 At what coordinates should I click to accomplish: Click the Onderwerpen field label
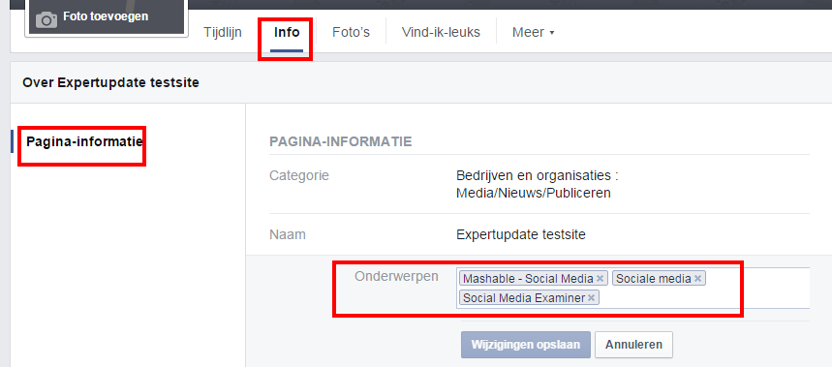tap(396, 276)
